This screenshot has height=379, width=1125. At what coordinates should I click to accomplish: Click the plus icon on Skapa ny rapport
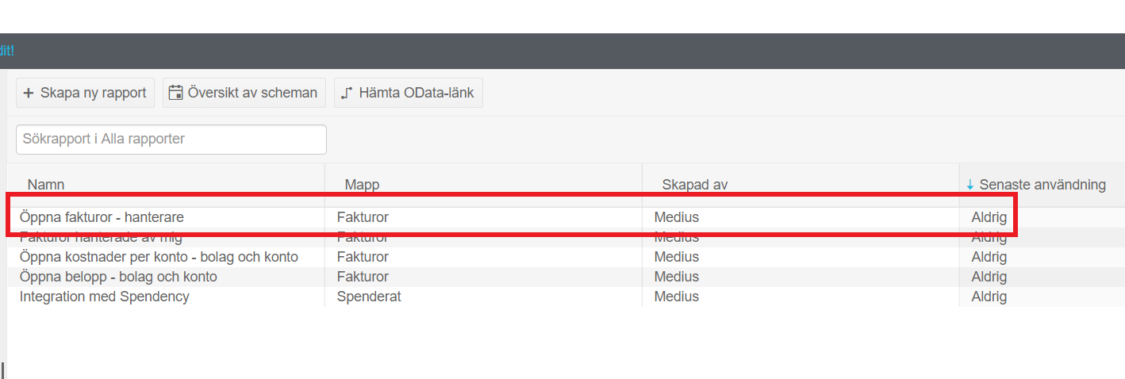point(29,93)
